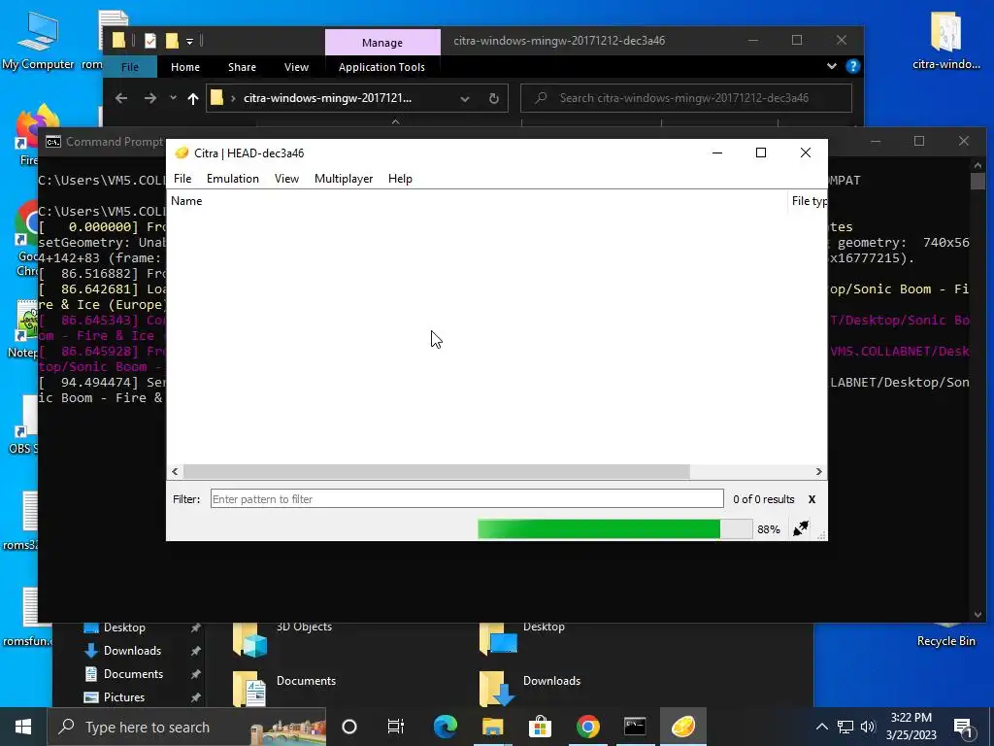The image size is (994, 746).
Task: Click the Command Prompt scroll up arrow
Action: (x=977, y=165)
